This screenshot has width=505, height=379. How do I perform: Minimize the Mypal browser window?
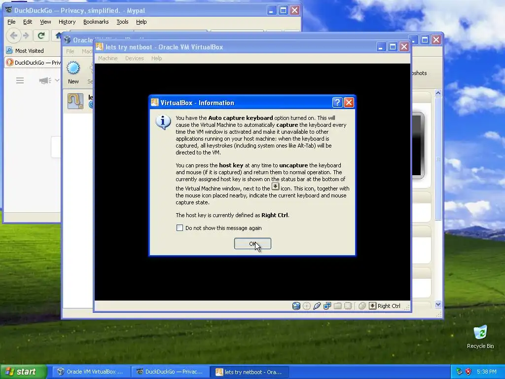(x=272, y=10)
